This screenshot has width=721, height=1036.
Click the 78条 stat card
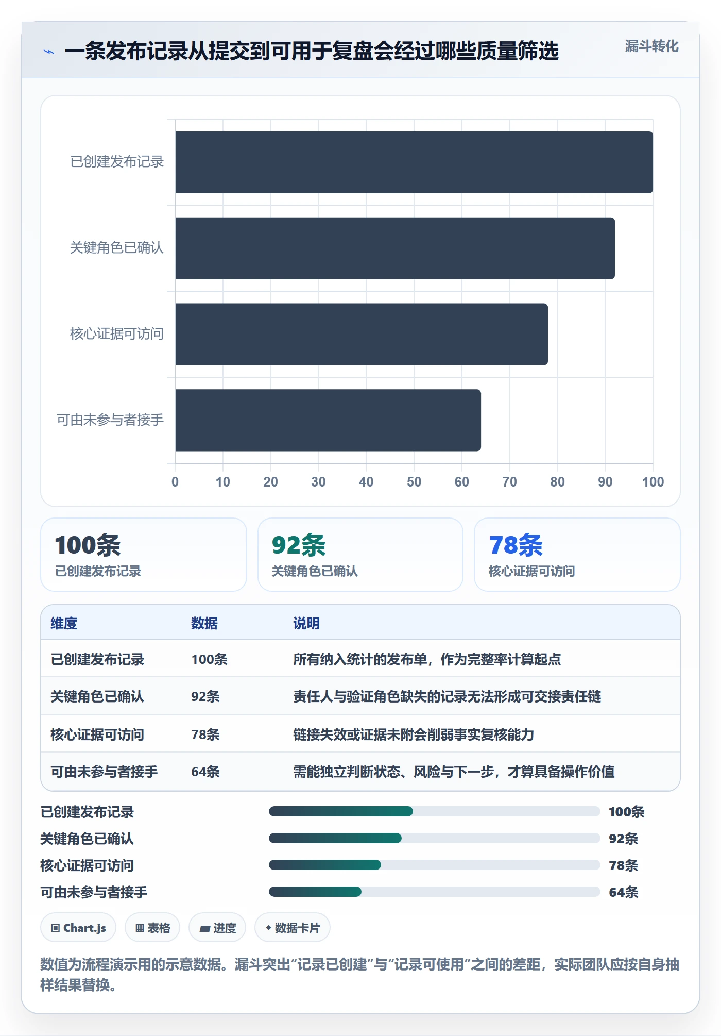[x=577, y=555]
